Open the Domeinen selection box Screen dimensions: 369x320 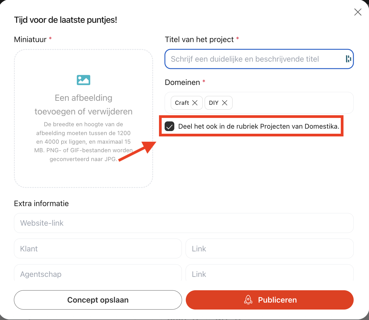click(259, 103)
